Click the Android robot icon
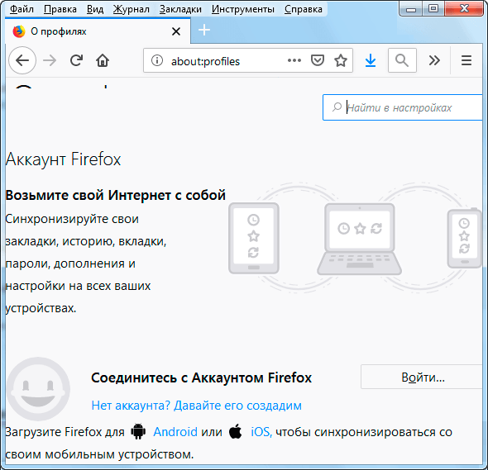 [x=138, y=431]
